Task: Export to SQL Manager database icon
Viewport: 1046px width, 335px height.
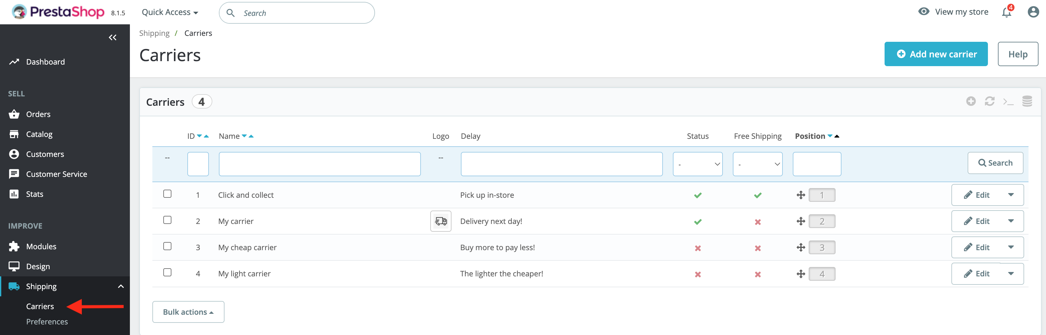Action: click(x=1027, y=101)
